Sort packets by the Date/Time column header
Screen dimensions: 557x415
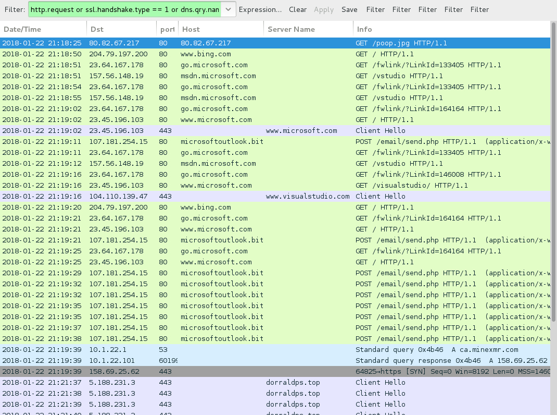[x=43, y=29]
